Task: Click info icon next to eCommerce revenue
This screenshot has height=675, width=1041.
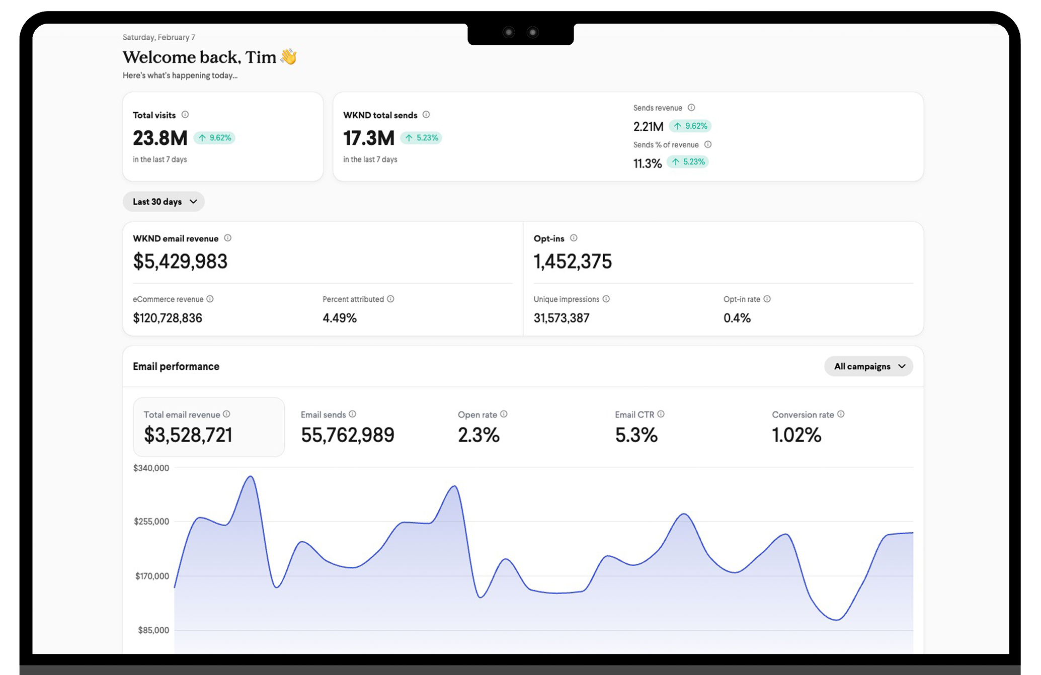Action: (210, 299)
